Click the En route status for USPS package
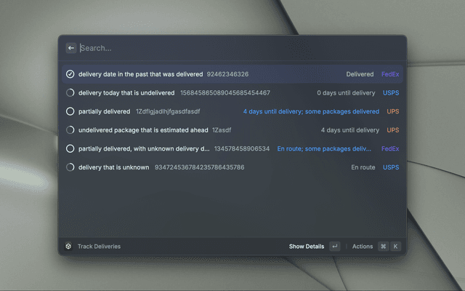465x291 pixels. [363, 167]
